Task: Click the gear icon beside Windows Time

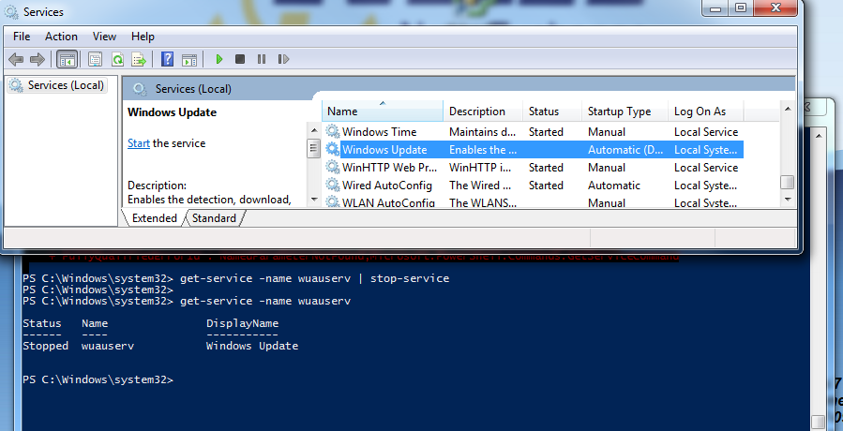Action: 333,131
